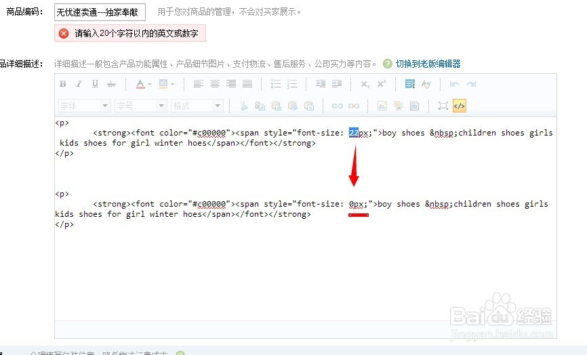Click the superscript icon
Image resolution: width=587 pixels, height=355 pixels.
pos(381,84)
